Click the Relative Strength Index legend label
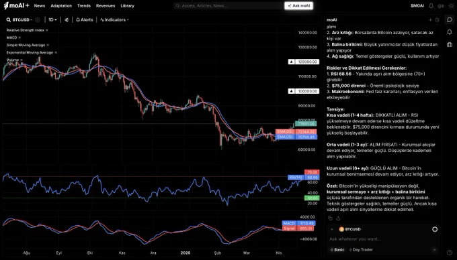 (x=26, y=30)
